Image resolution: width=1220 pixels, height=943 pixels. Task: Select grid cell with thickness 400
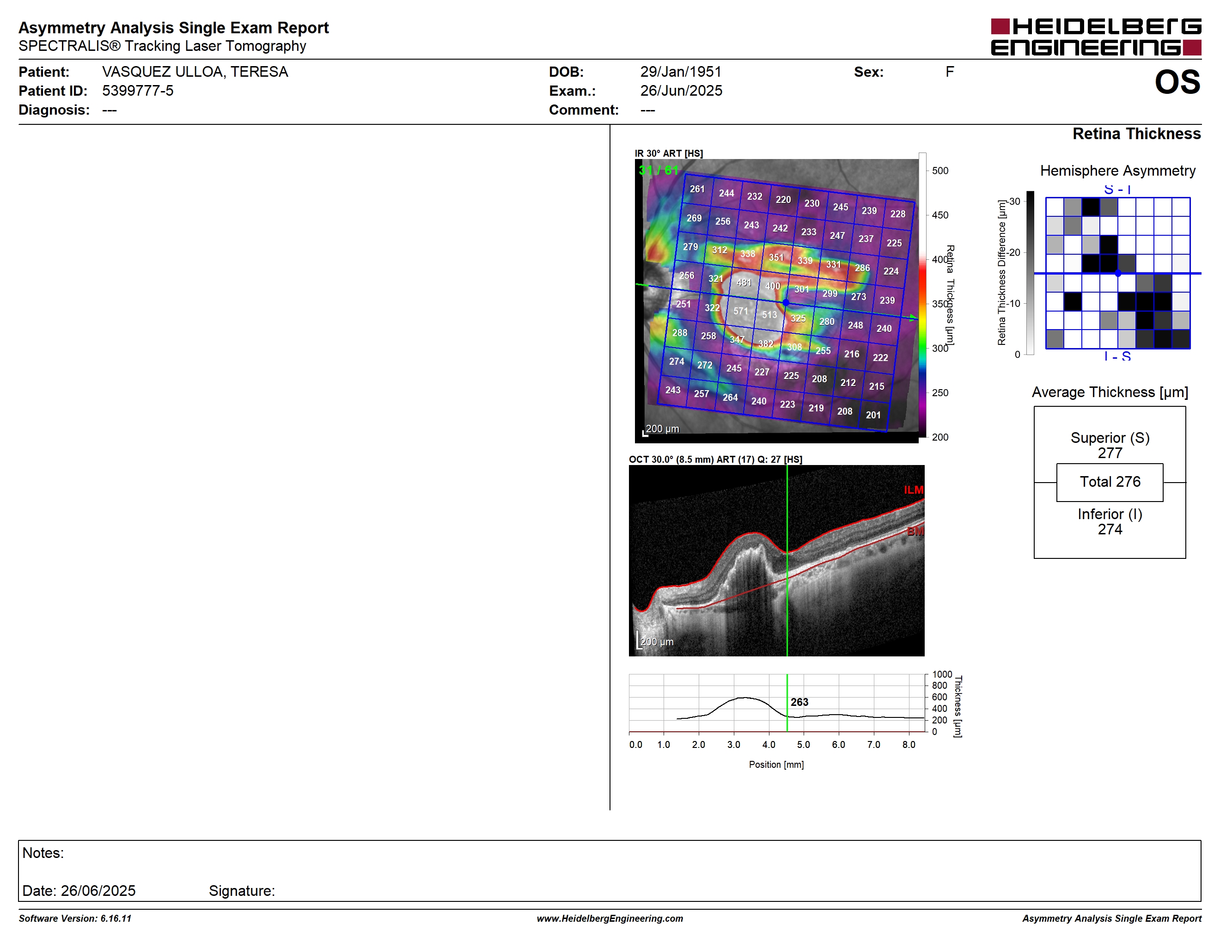(x=773, y=286)
